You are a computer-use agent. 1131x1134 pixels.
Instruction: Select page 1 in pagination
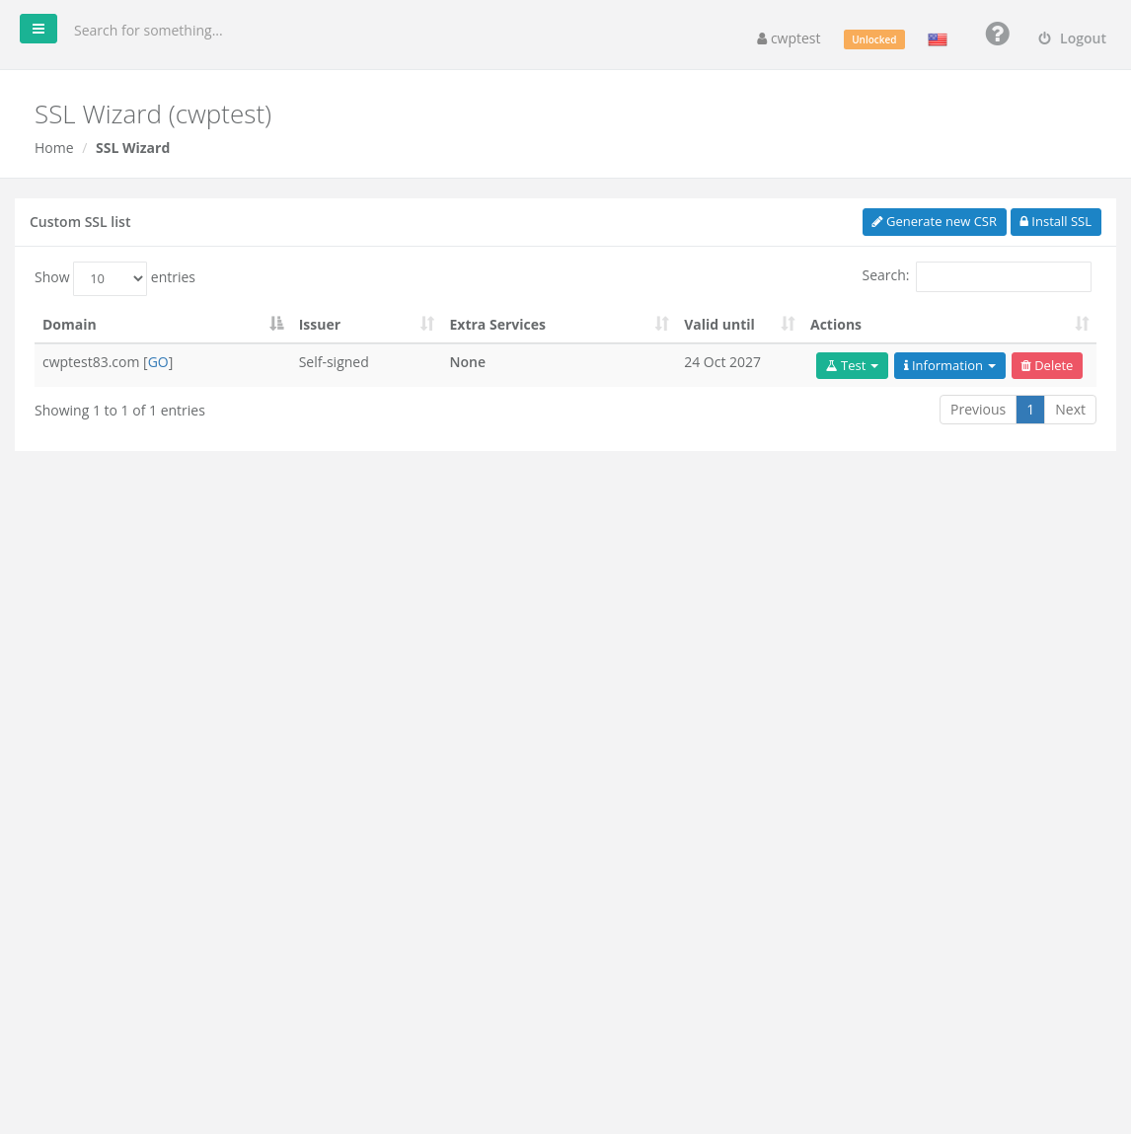pyautogui.click(x=1029, y=410)
